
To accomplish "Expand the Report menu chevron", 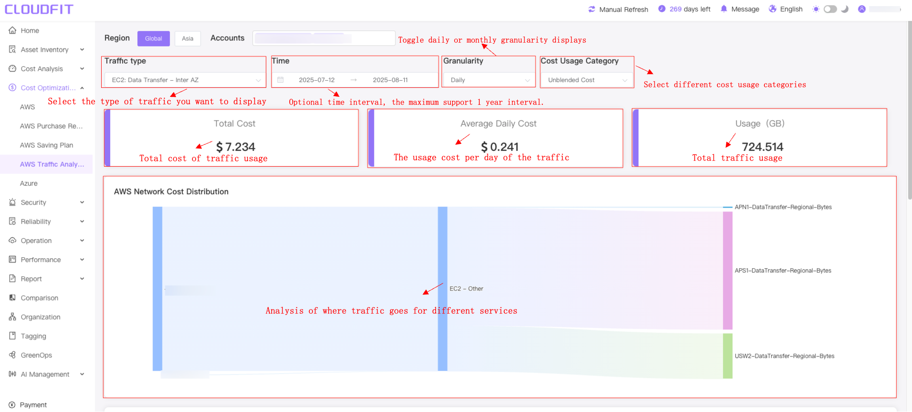I will coord(82,279).
